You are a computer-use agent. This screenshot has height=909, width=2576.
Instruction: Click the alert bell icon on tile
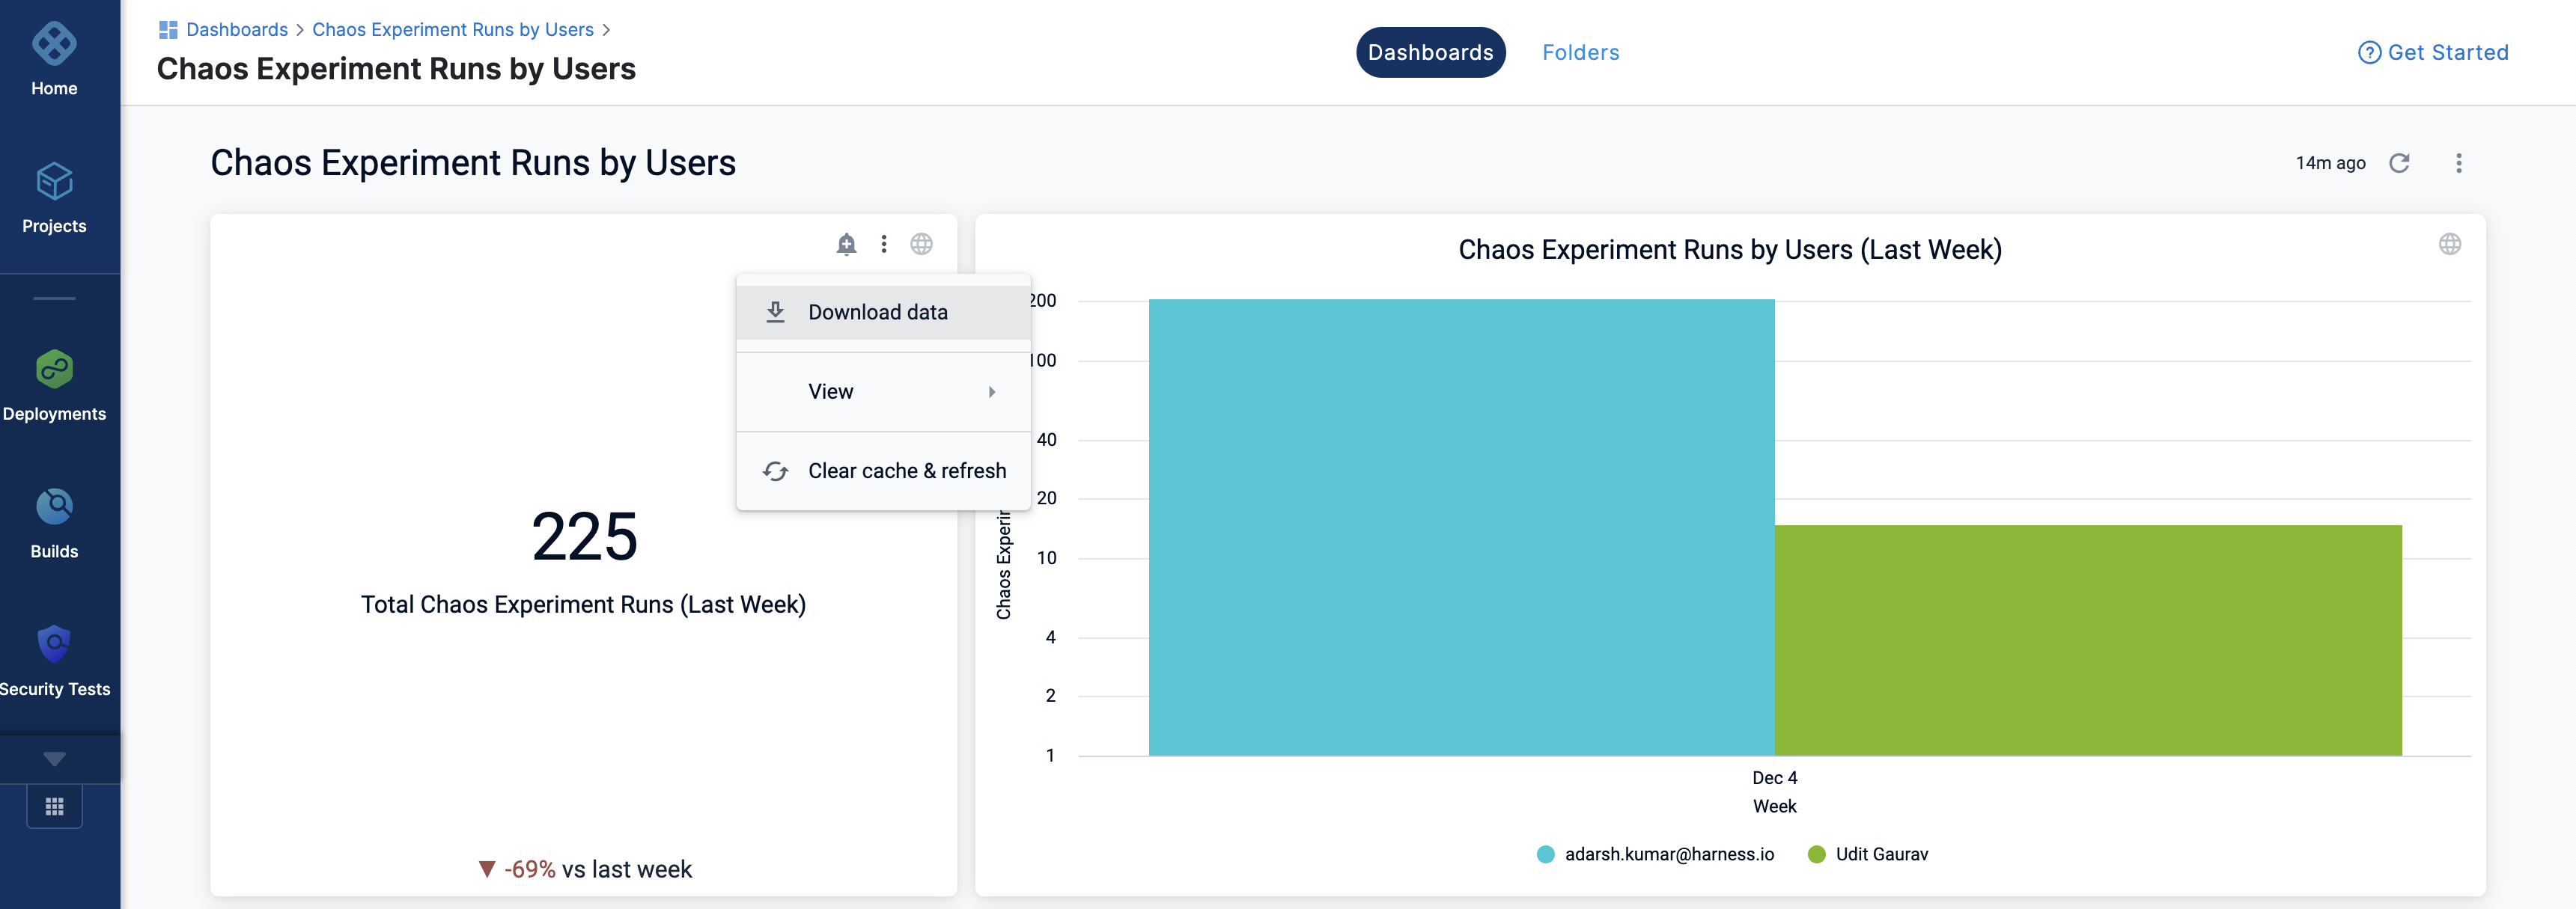click(846, 244)
